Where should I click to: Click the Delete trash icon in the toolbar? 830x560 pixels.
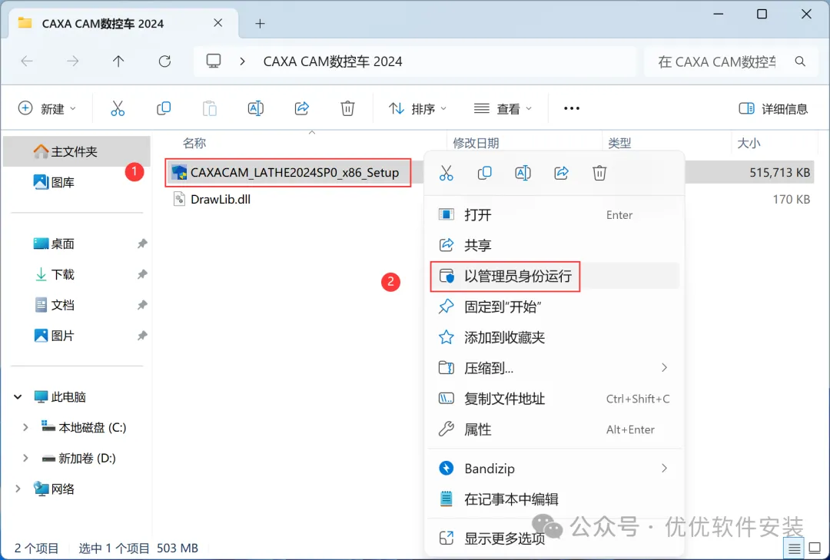click(x=347, y=108)
